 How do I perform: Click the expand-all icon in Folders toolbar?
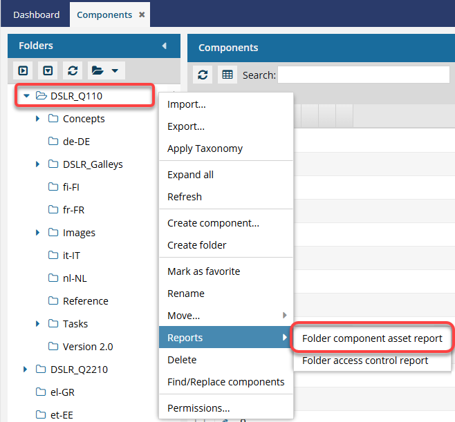24,70
